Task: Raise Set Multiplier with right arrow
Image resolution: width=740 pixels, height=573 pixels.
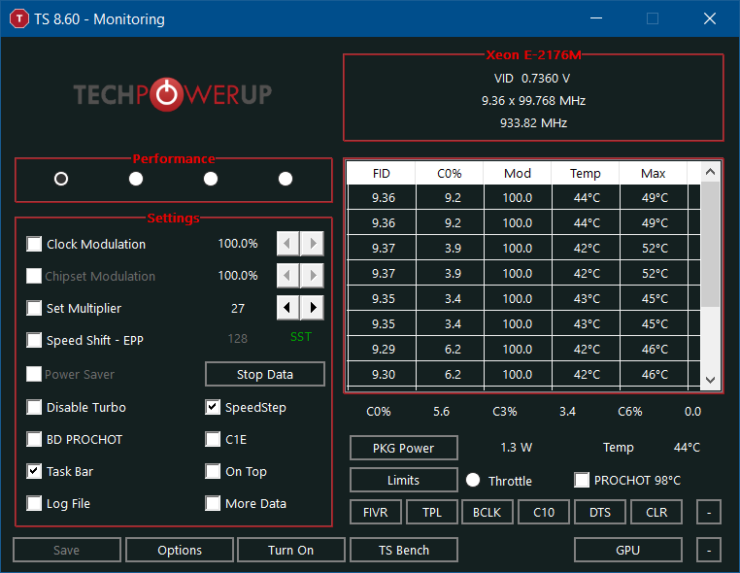Action: coord(313,308)
